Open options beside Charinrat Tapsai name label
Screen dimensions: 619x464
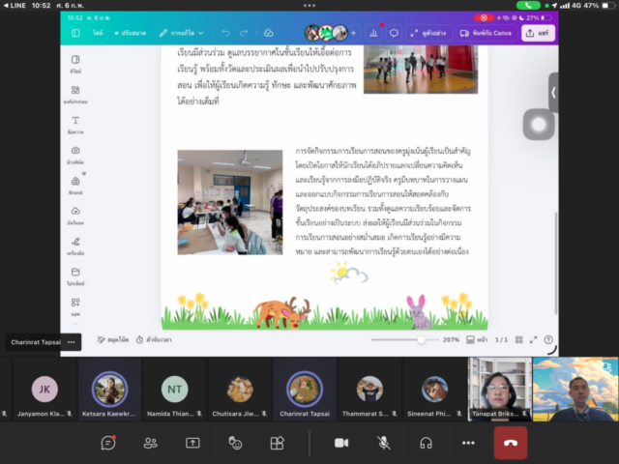point(72,341)
